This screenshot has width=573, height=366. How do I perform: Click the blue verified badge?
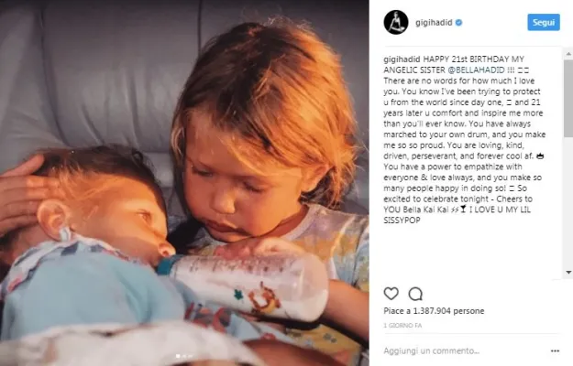coord(459,23)
